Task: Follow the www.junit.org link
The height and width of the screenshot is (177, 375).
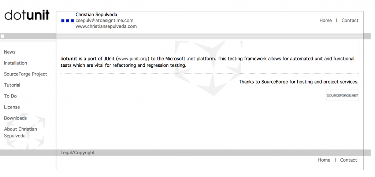Action: [x=133, y=59]
